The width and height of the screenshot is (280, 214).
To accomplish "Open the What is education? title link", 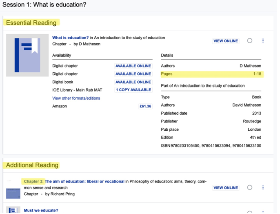I will pos(71,38).
